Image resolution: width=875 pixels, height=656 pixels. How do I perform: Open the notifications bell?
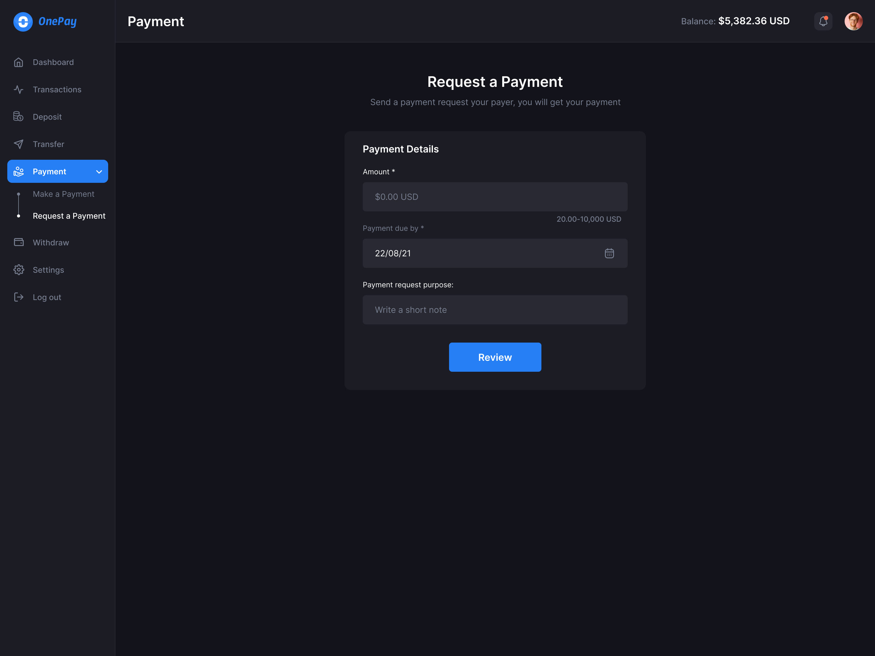click(823, 21)
